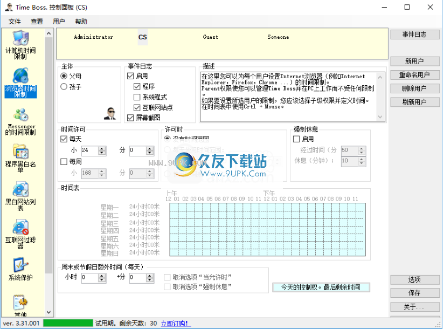Viewport: 444px width, 329px height.
Task: Click the user avatar picture in 主体 box
Action: [110, 114]
